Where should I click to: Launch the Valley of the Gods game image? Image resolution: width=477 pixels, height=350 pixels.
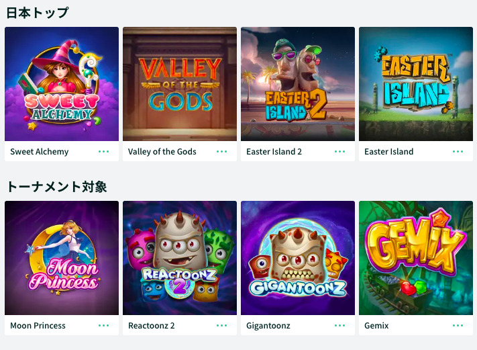180,84
